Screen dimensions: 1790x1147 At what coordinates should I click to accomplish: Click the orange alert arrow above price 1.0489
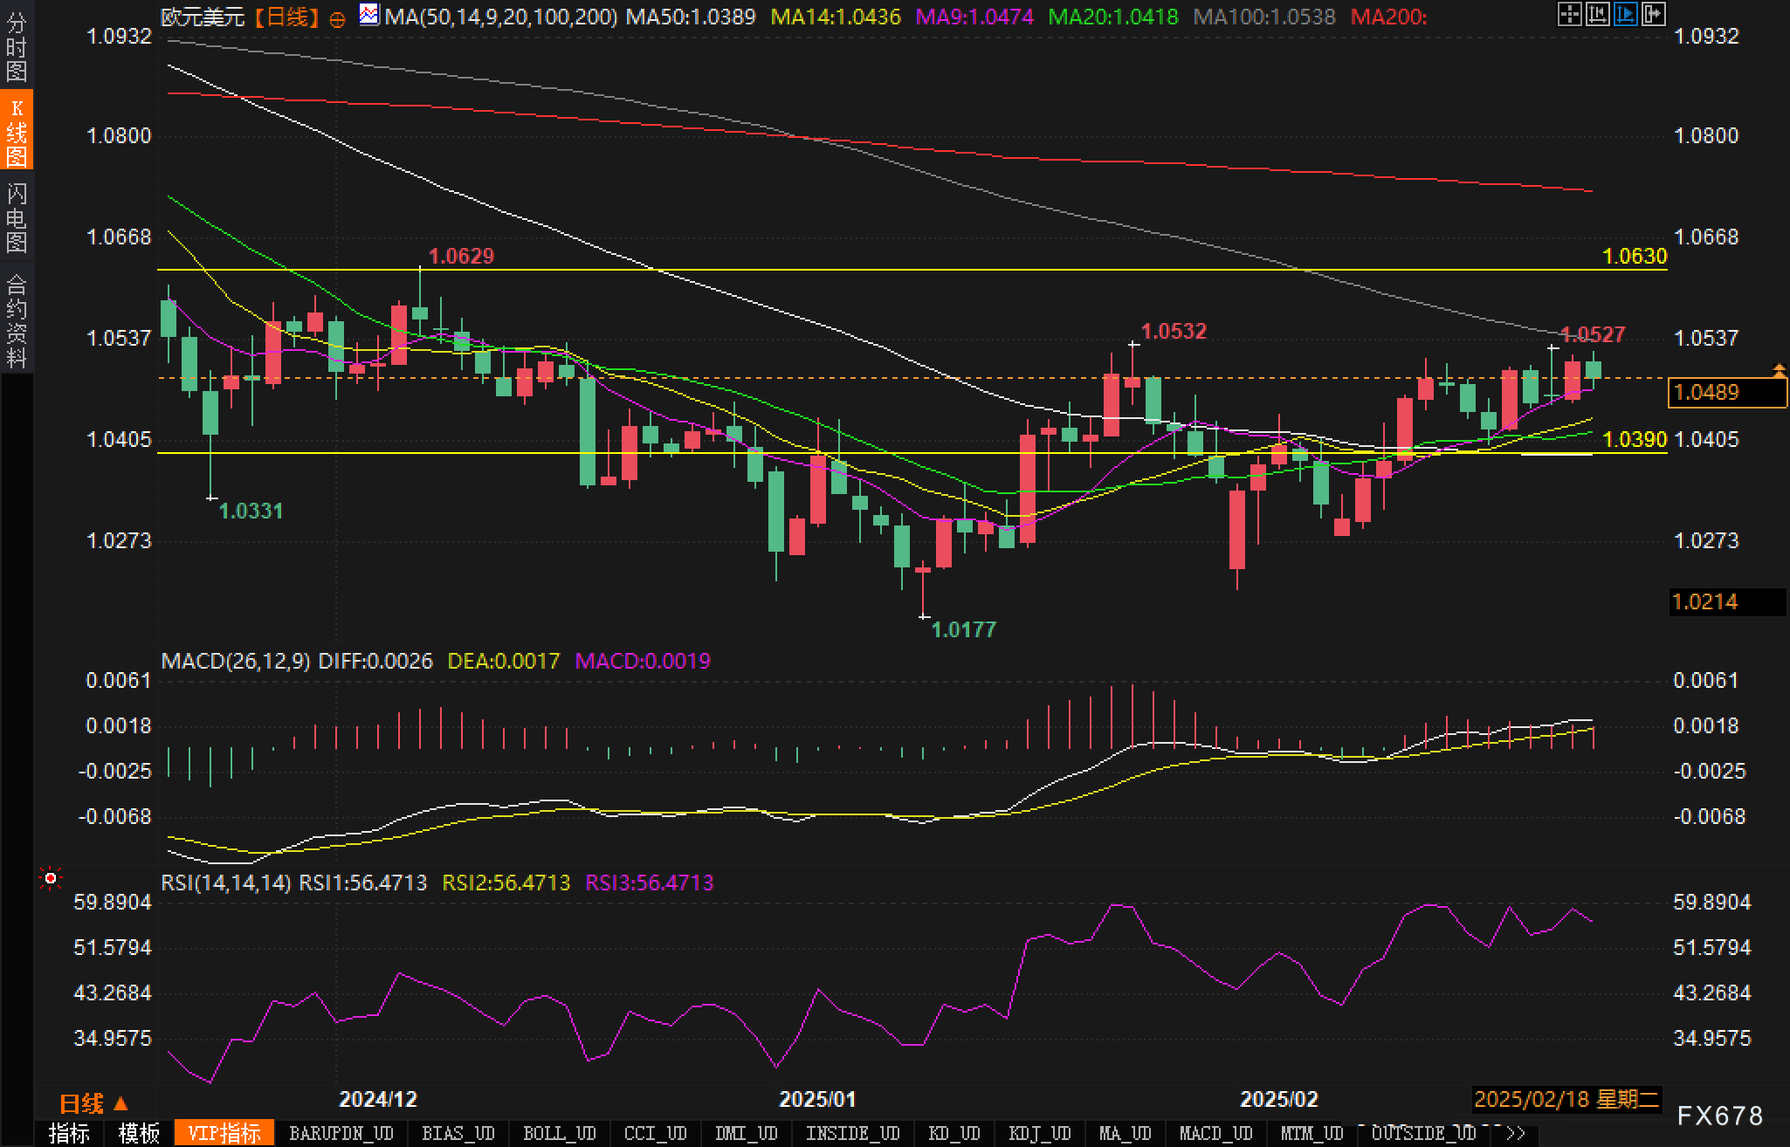coord(1779,370)
